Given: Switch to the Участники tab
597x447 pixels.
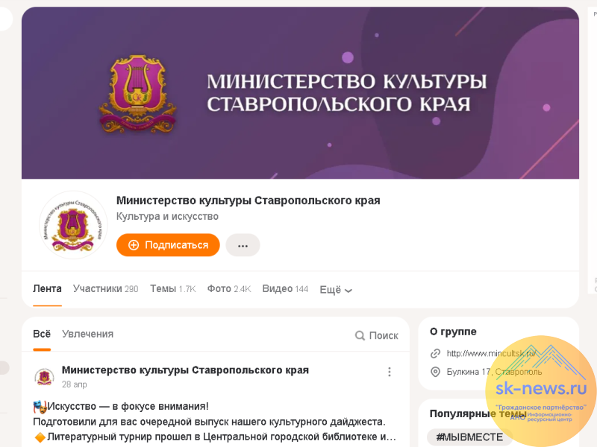Looking at the screenshot, I should pyautogui.click(x=105, y=289).
